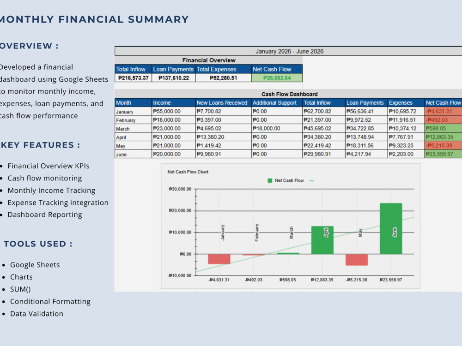462x346 pixels.
Task: Select the -₱10,000.00 axis label
Action: click(179, 275)
